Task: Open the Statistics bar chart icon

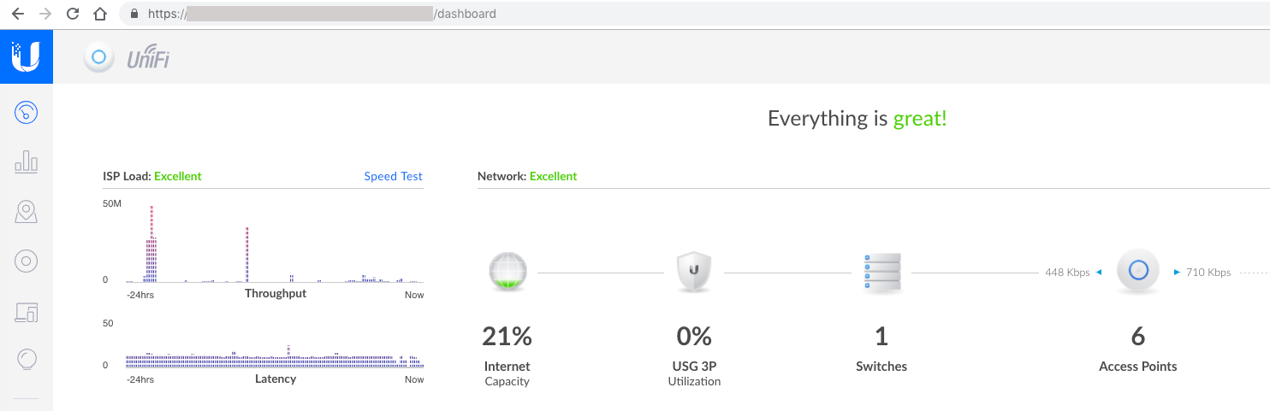Action: (27, 161)
